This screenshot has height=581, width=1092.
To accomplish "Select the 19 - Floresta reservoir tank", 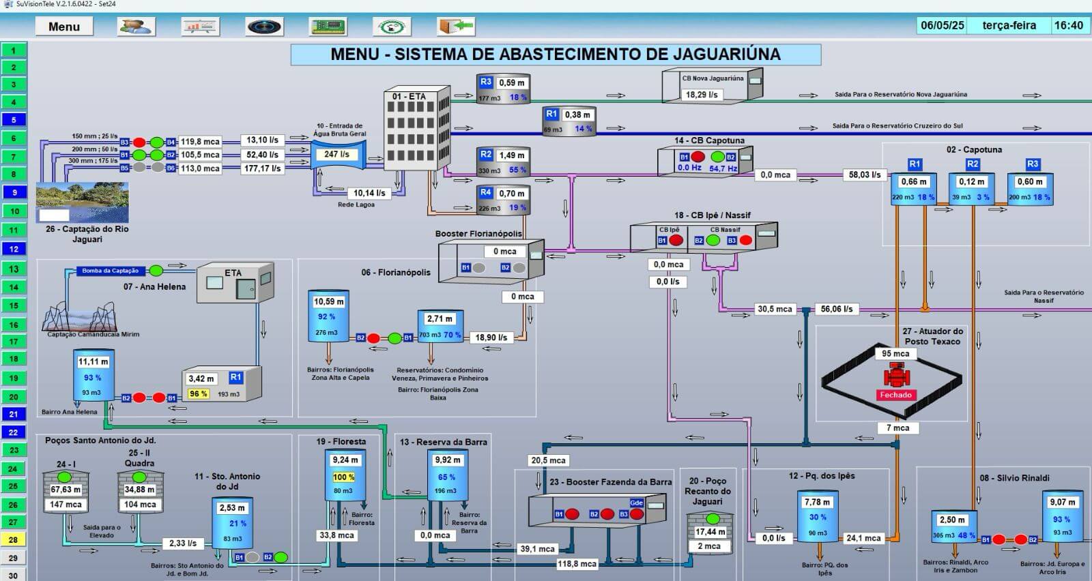I will 347,476.
